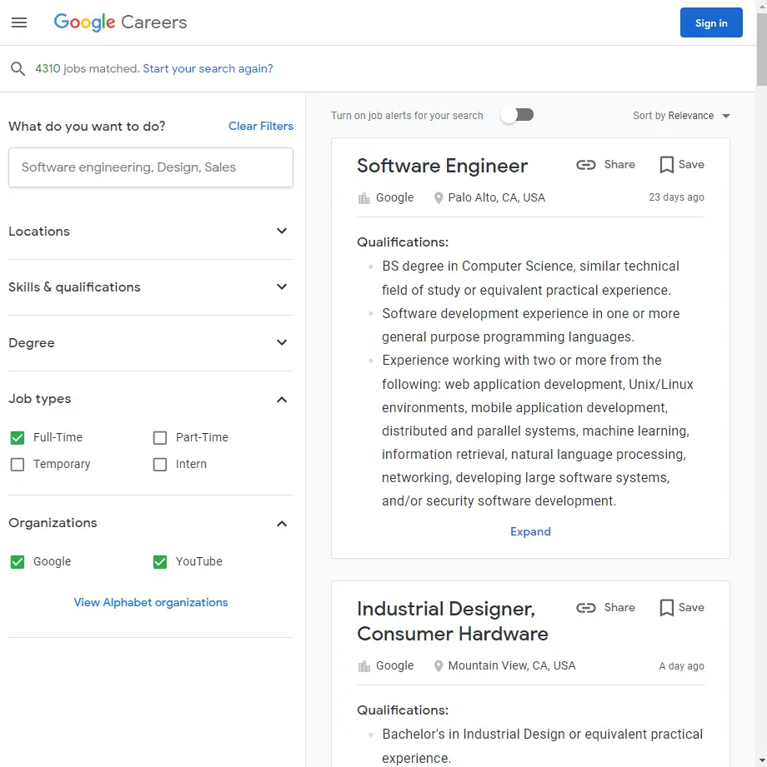
Task: Expand the Degree filter section
Action: [x=151, y=343]
